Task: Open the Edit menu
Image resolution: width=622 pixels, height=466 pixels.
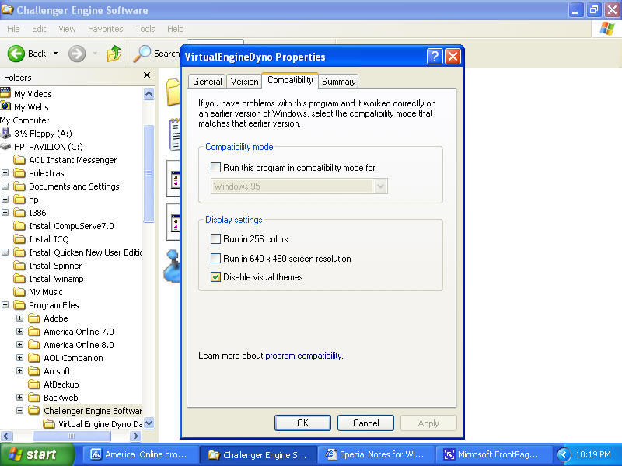Action: coord(39,29)
